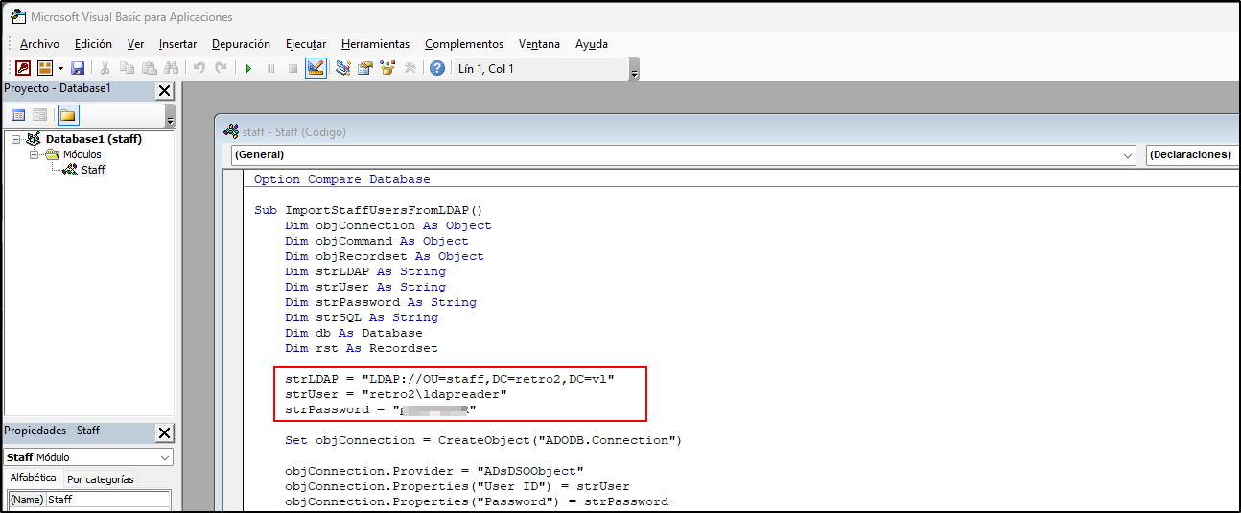Click the blue Help question mark icon
The image size is (1241, 513).
437,68
